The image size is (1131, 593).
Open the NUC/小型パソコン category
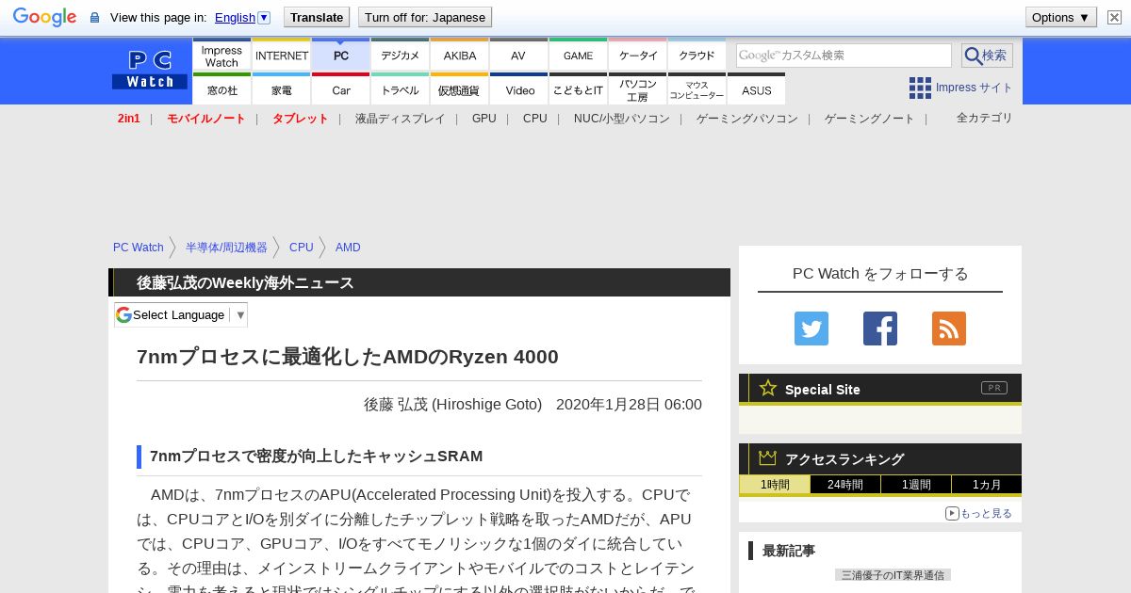tap(622, 119)
